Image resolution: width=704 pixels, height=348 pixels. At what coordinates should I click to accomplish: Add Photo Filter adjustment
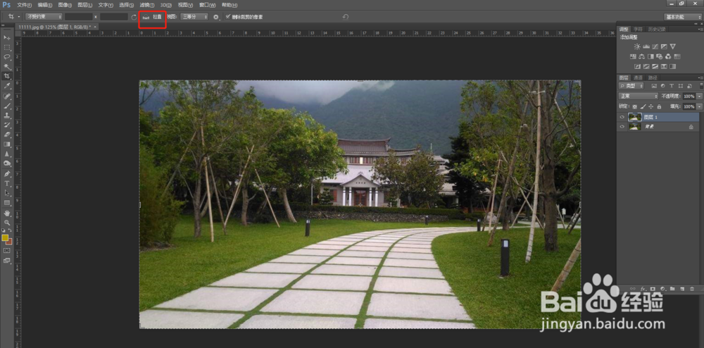[659, 56]
